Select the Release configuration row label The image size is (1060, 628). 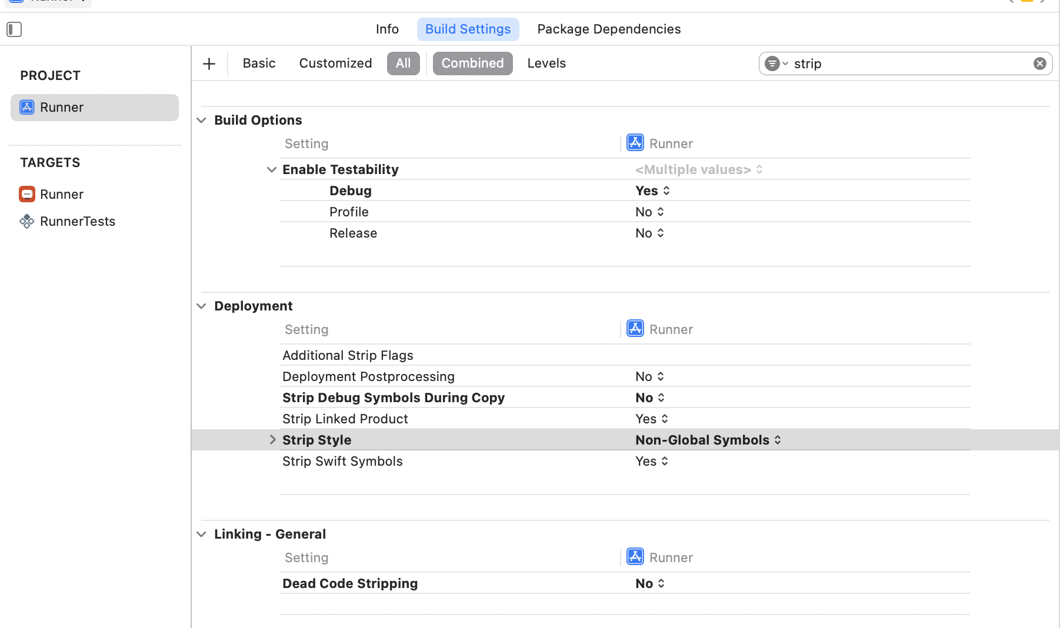pos(353,233)
